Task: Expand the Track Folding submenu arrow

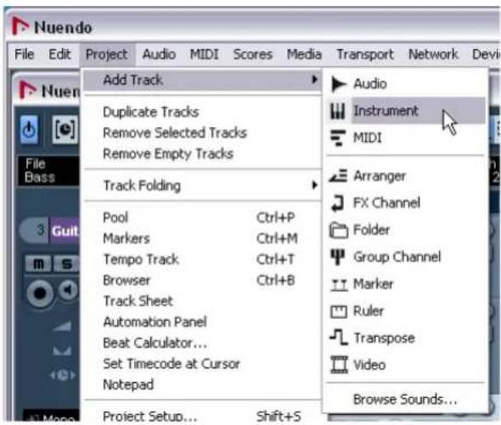Action: (315, 185)
